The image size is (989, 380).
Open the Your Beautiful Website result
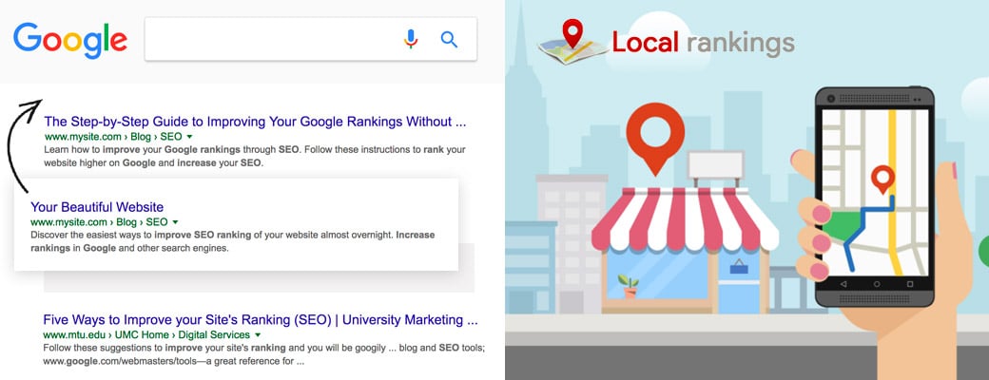pos(97,207)
